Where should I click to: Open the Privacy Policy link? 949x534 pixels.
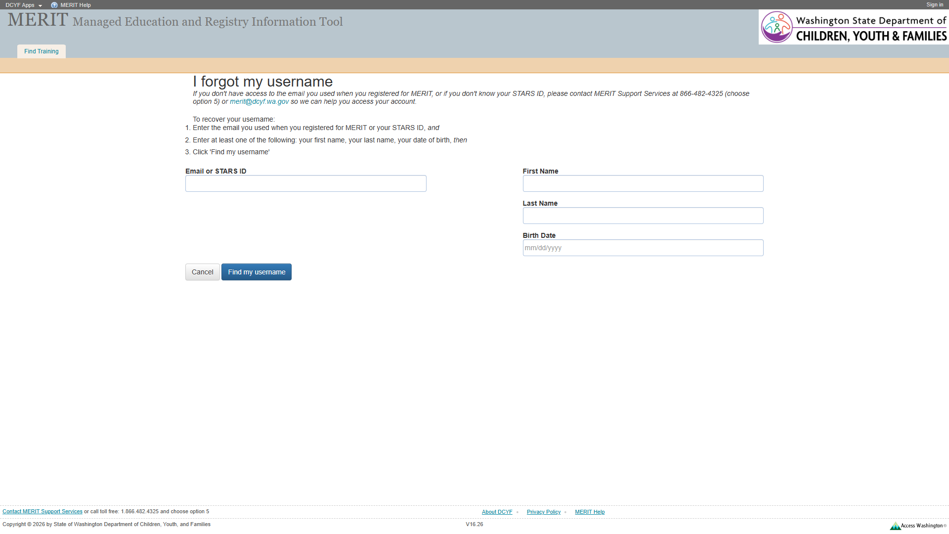[x=543, y=512]
